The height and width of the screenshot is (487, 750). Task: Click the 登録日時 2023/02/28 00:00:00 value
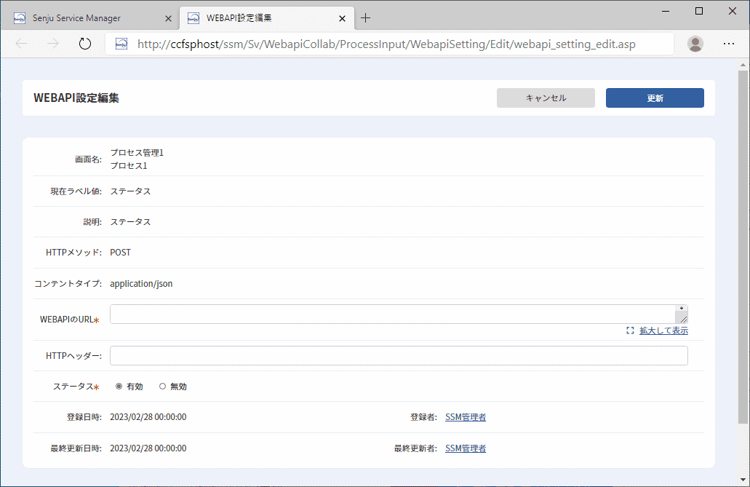click(x=148, y=417)
